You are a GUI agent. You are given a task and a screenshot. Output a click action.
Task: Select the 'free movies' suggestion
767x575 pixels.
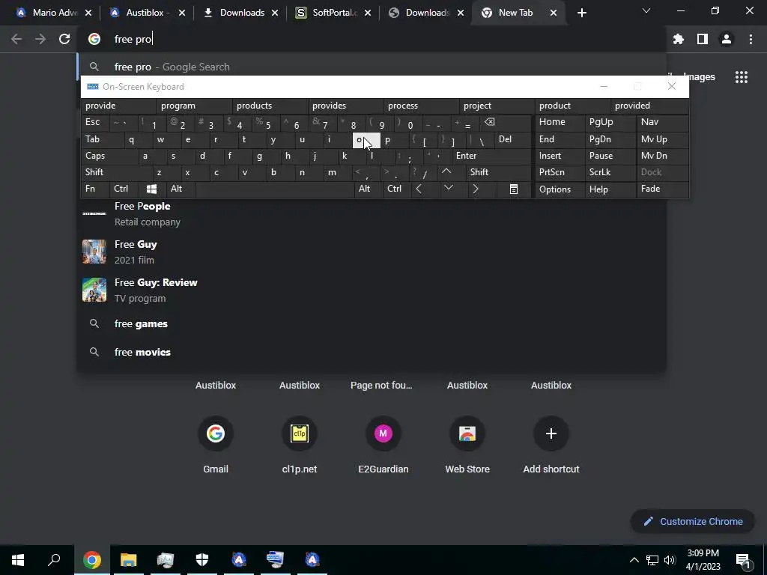point(372,352)
